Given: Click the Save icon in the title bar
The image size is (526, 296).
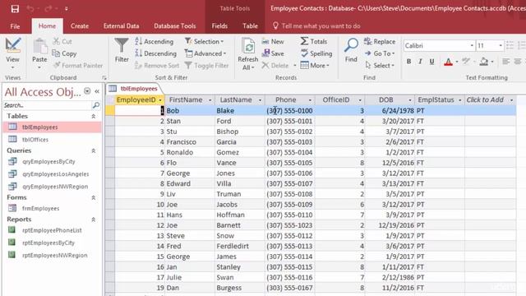Looking at the screenshot, I should click(x=15, y=8).
